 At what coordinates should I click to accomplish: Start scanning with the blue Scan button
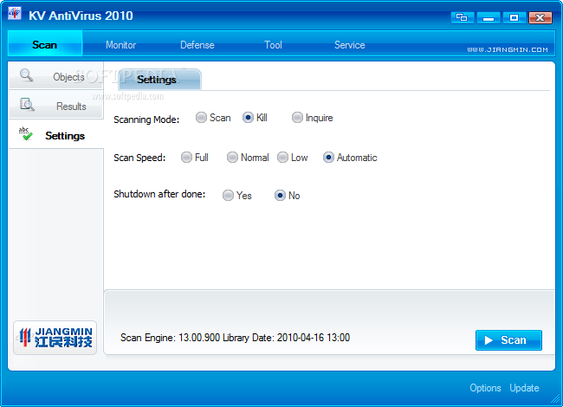pyautogui.click(x=508, y=339)
